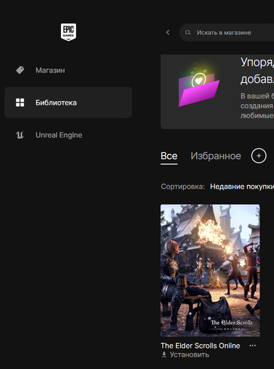Open The Elder Scrolls Online cover art

tap(210, 271)
